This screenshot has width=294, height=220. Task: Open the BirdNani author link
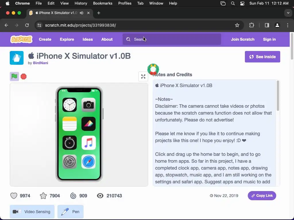pos(40,63)
